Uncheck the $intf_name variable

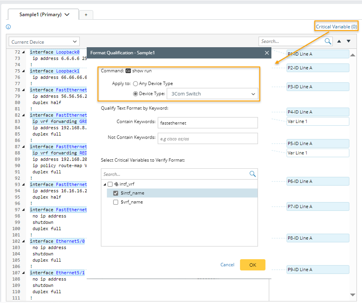point(115,193)
